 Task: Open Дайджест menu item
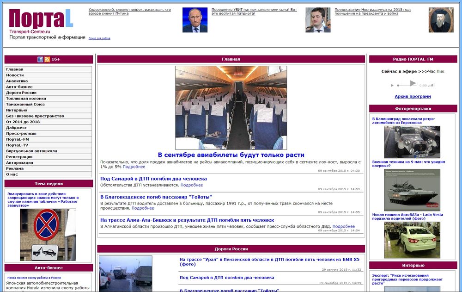point(49,128)
